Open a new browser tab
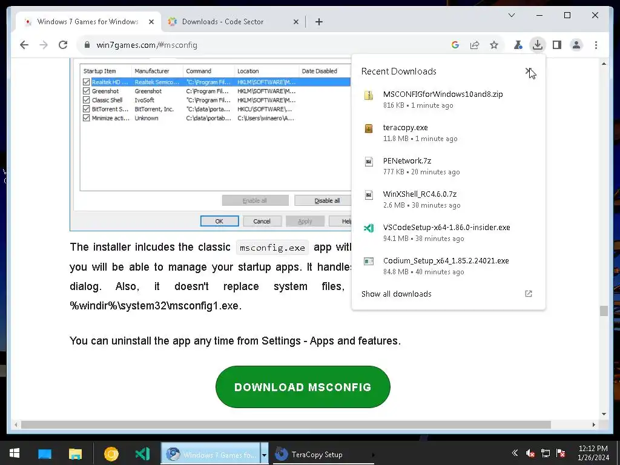 pyautogui.click(x=319, y=22)
